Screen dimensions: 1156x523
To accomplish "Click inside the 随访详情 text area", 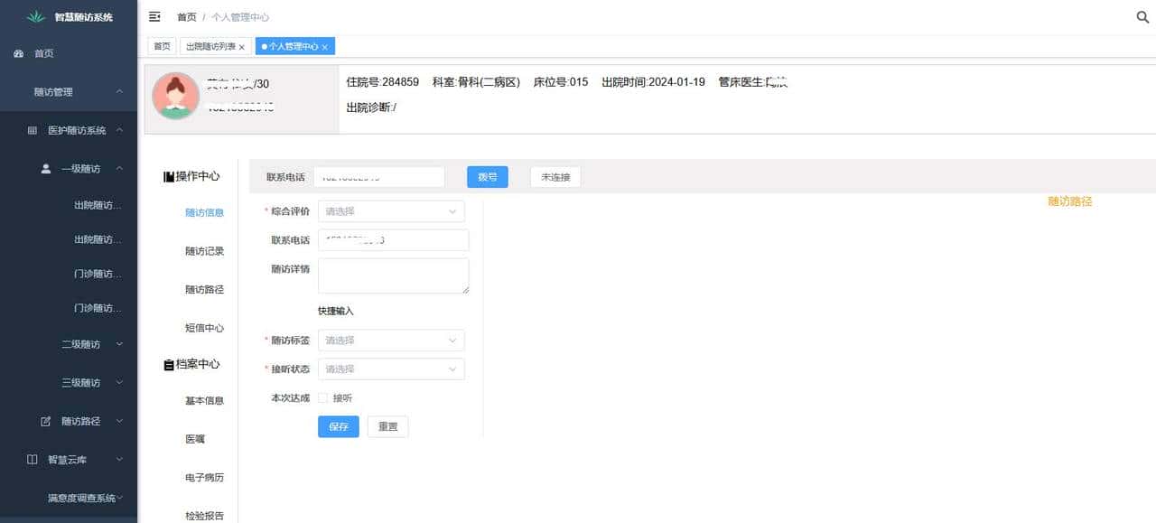I will 393,274.
